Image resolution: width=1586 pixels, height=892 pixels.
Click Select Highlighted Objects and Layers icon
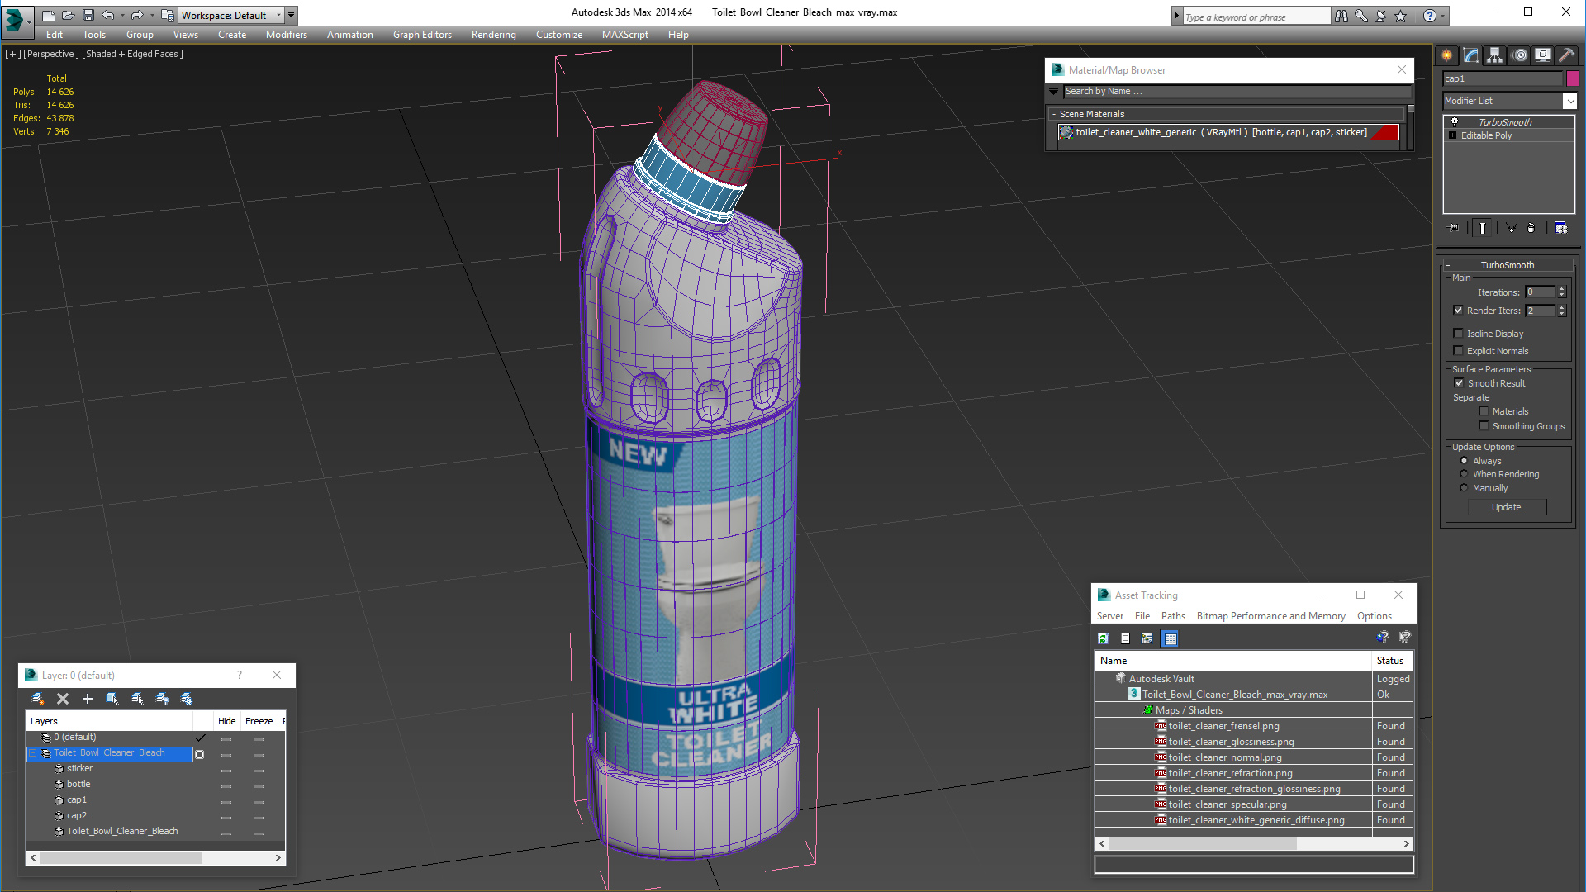[x=112, y=699]
